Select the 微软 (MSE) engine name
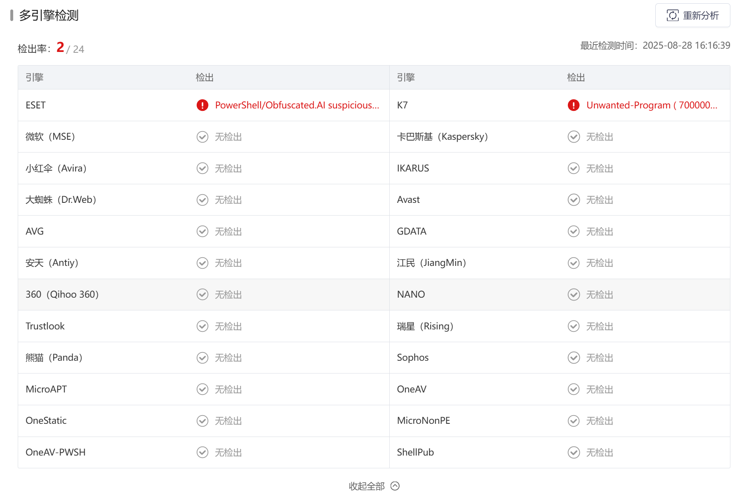Viewport: 744px width, 498px height. point(50,137)
